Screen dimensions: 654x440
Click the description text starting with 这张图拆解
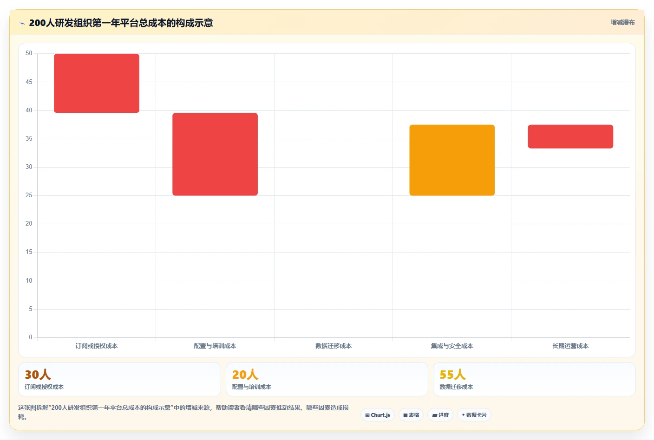click(x=183, y=412)
